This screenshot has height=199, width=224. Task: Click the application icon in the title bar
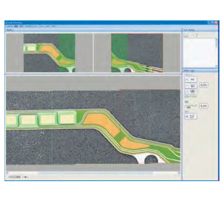(6, 22)
